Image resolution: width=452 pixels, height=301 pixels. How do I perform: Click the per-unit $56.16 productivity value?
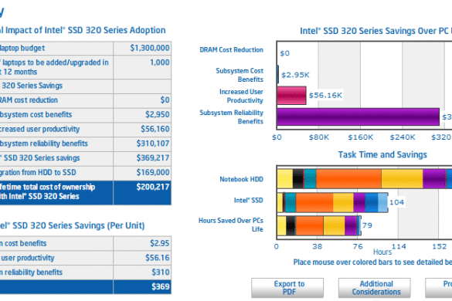click(158, 258)
